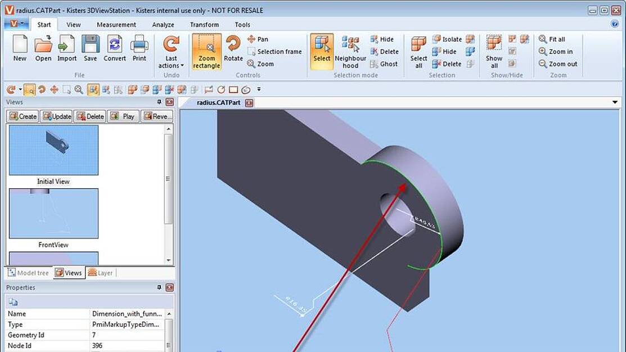Toggle the Select selection mode
626x352 pixels.
pyautogui.click(x=321, y=52)
